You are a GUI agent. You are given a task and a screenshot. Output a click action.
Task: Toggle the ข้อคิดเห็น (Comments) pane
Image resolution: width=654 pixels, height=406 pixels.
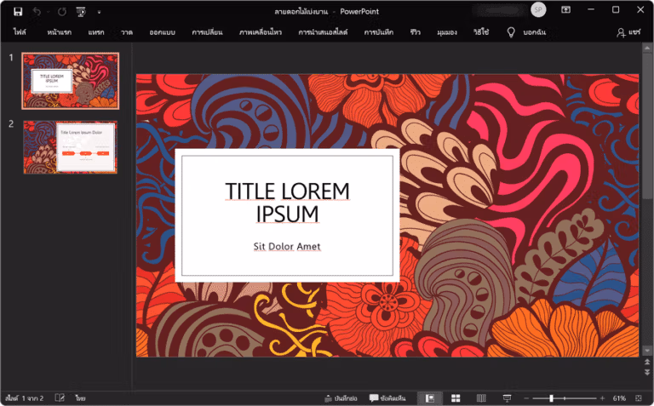click(387, 398)
